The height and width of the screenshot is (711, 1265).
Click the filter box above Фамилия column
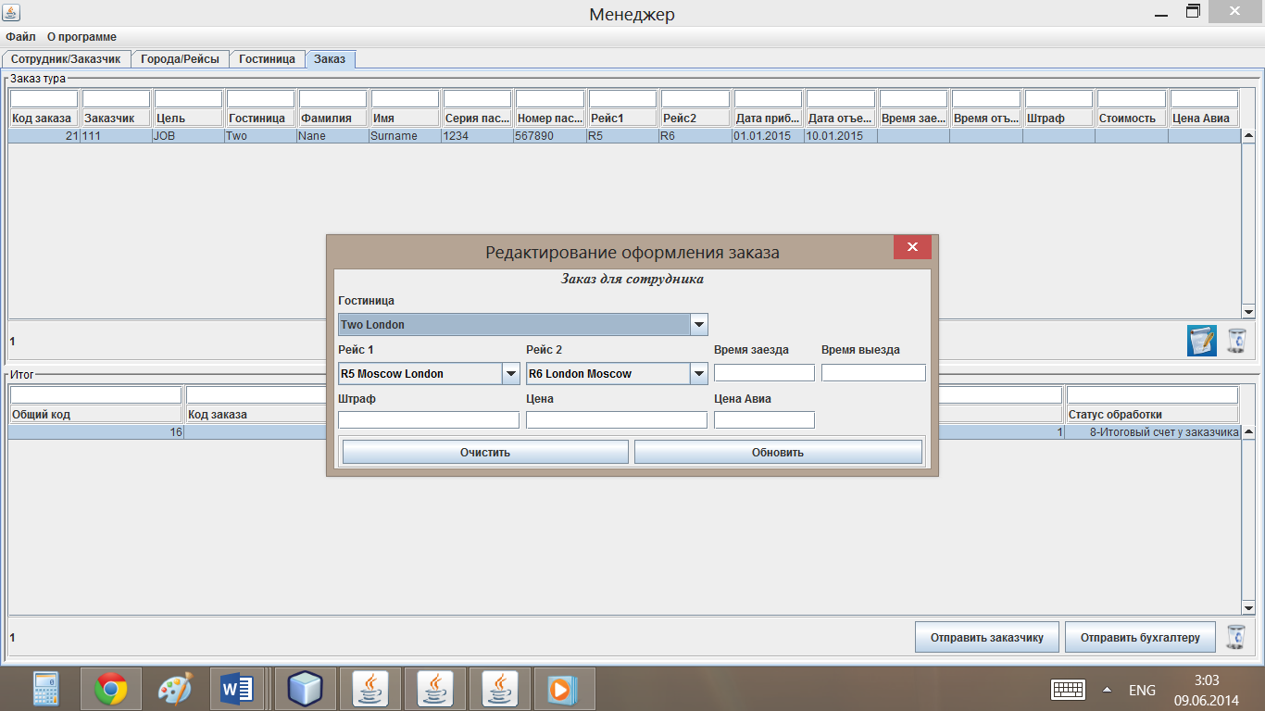(333, 99)
